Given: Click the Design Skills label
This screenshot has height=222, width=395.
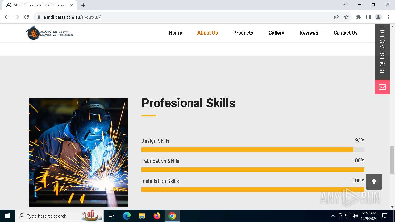Looking at the screenshot, I should 155,141.
